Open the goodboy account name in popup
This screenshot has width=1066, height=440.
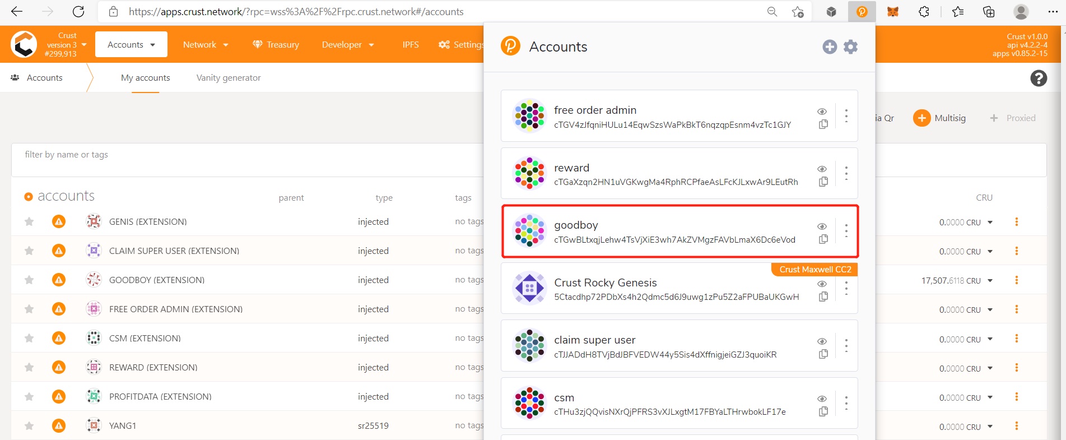pyautogui.click(x=576, y=225)
